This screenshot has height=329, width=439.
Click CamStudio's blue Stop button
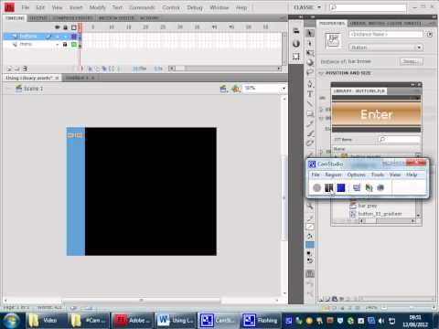pos(341,187)
